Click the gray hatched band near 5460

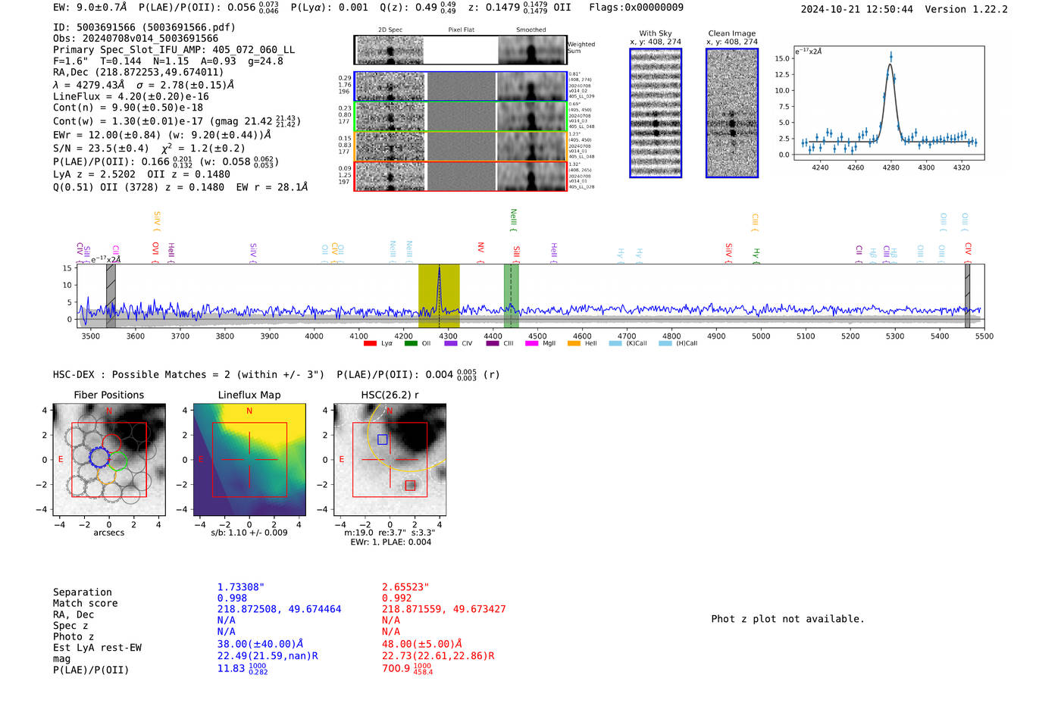pos(967,295)
